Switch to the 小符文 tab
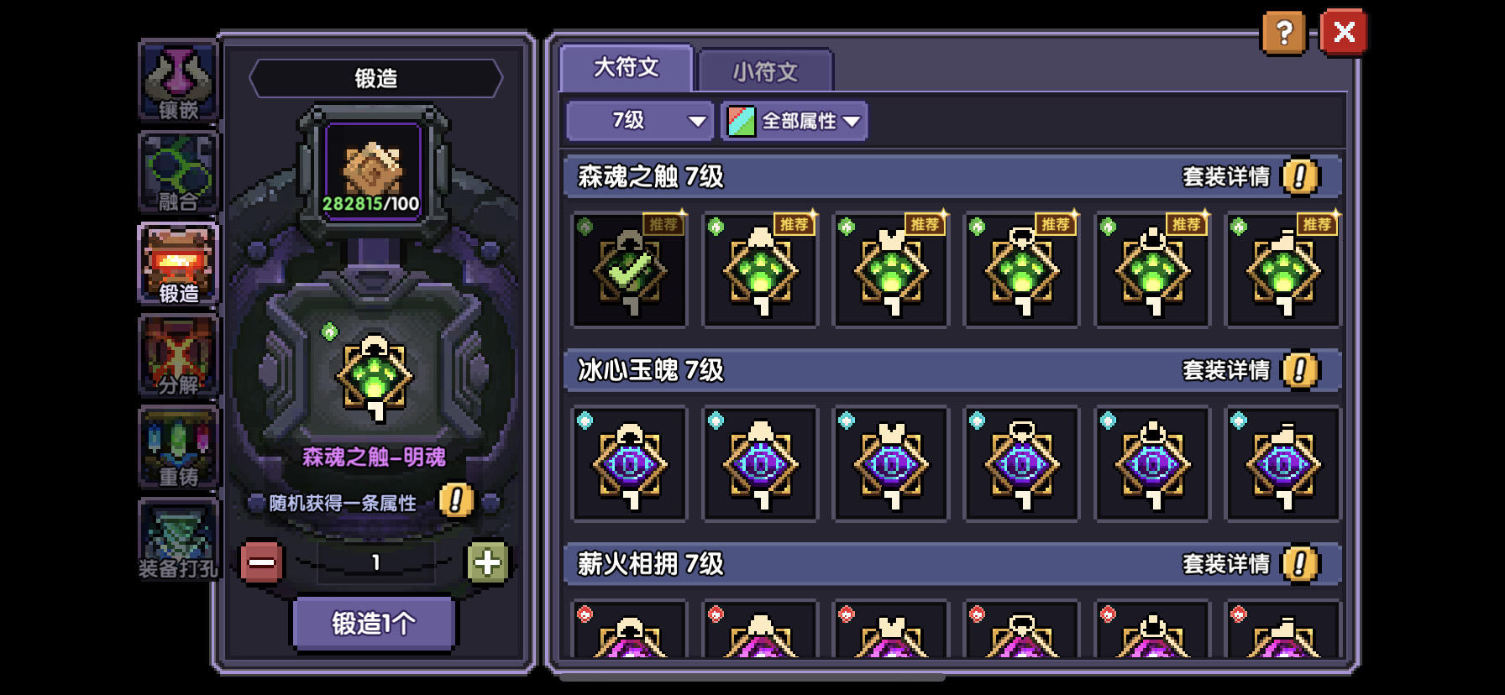1505x695 pixels. click(x=765, y=71)
